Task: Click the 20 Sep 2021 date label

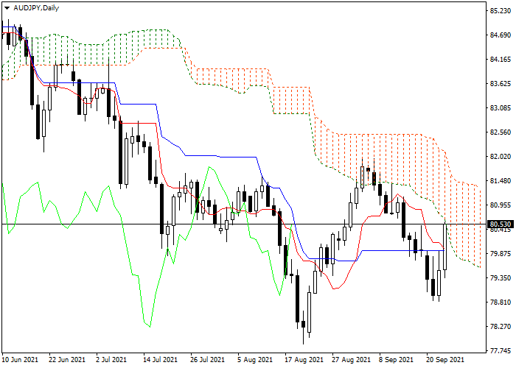Action: click(445, 360)
